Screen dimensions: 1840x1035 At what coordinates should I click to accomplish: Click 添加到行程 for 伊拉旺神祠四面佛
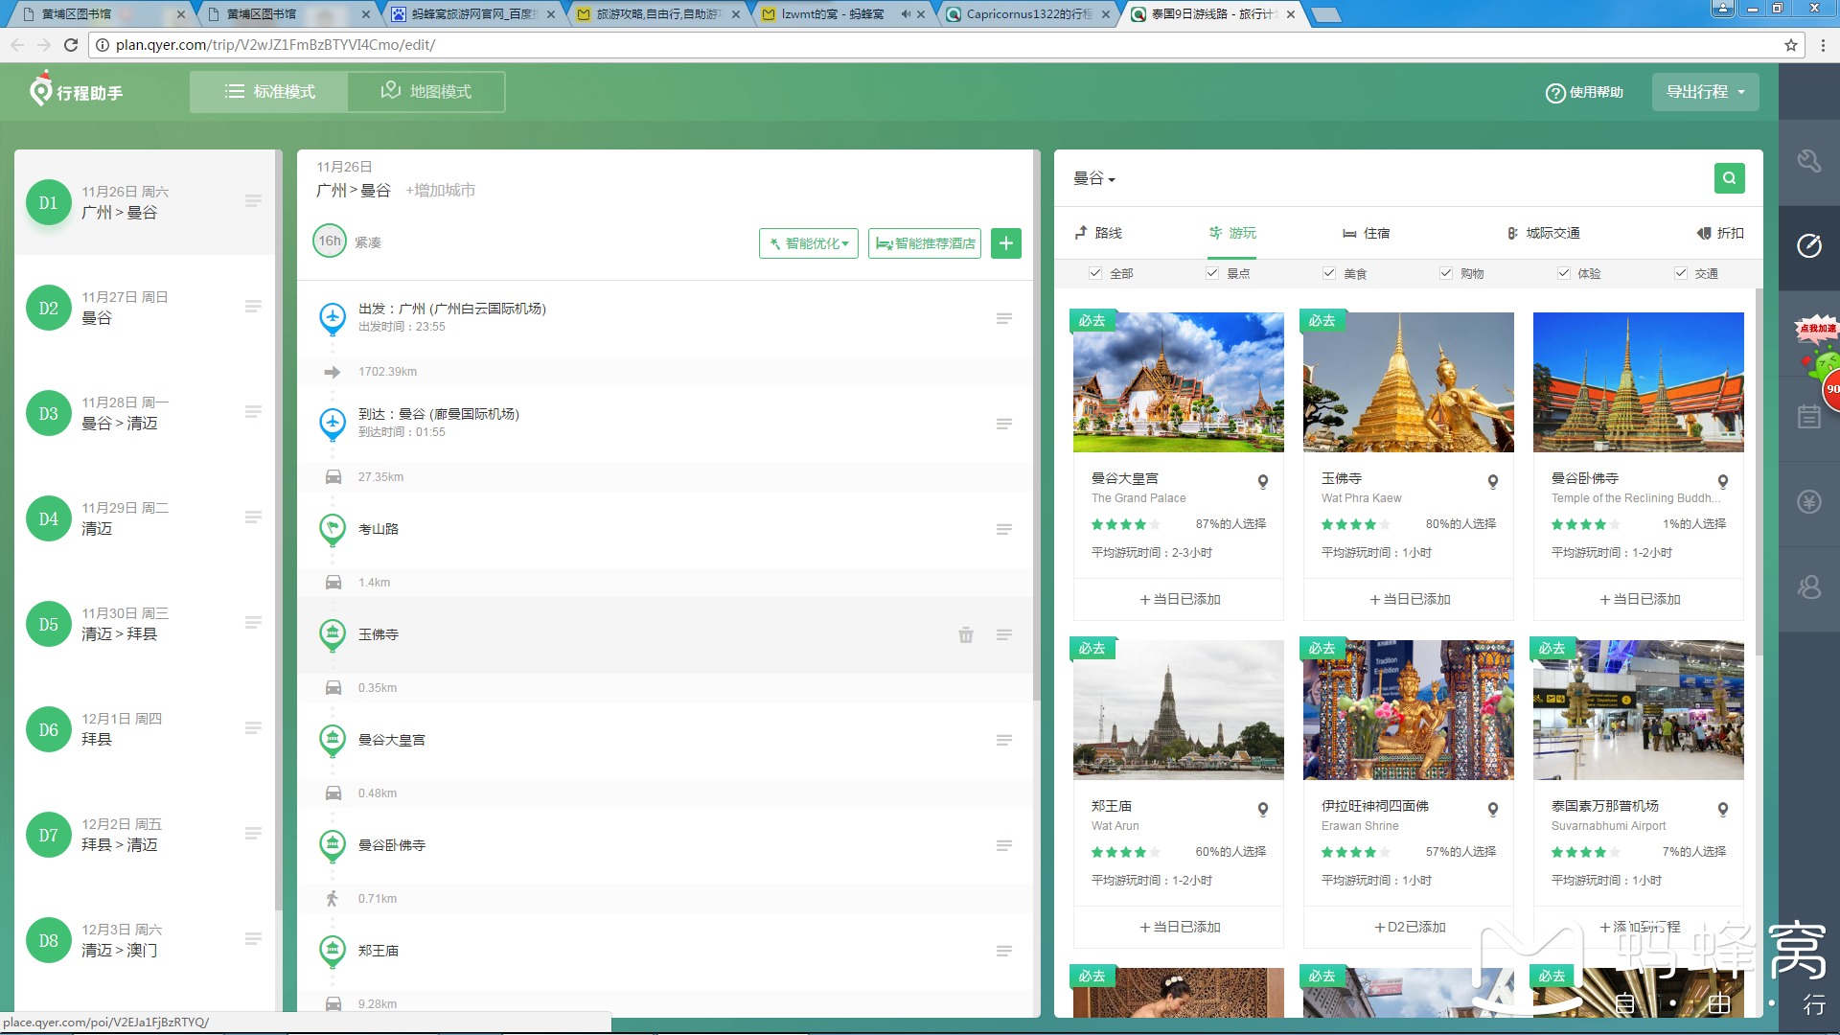click(1409, 927)
